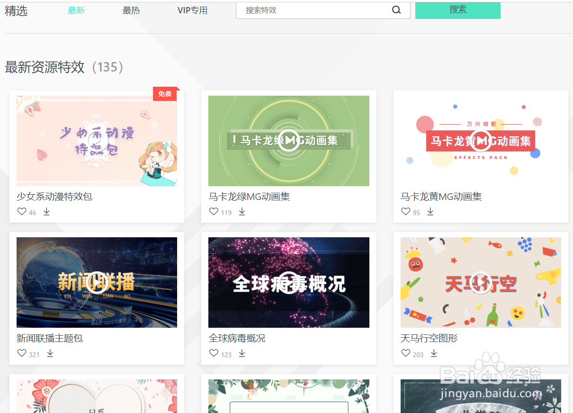Click the like count 123
Screen dimensions: 573x413
pos(226,354)
